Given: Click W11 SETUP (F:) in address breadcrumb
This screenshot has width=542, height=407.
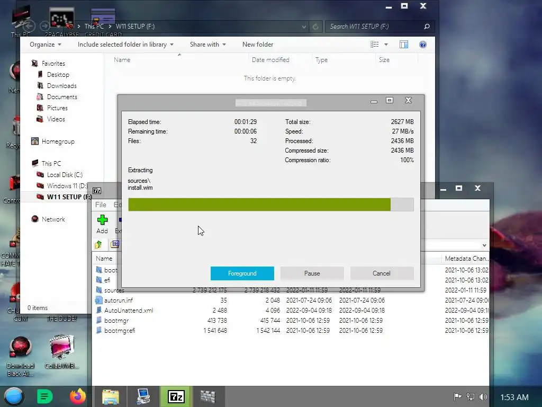Looking at the screenshot, I should 135,26.
